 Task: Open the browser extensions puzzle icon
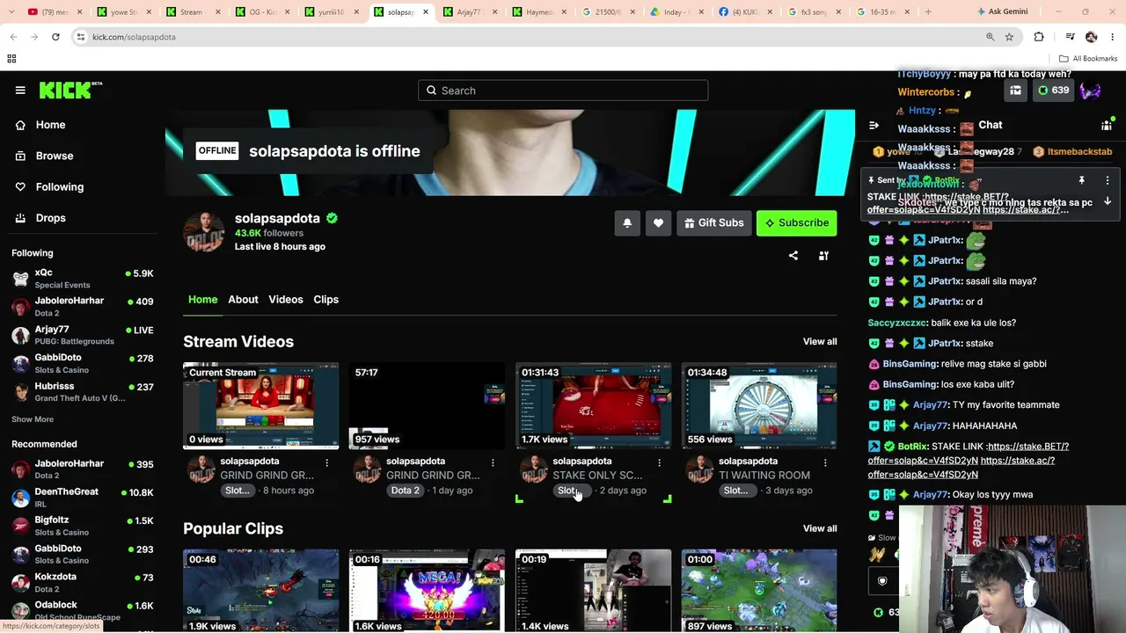click(x=1039, y=37)
